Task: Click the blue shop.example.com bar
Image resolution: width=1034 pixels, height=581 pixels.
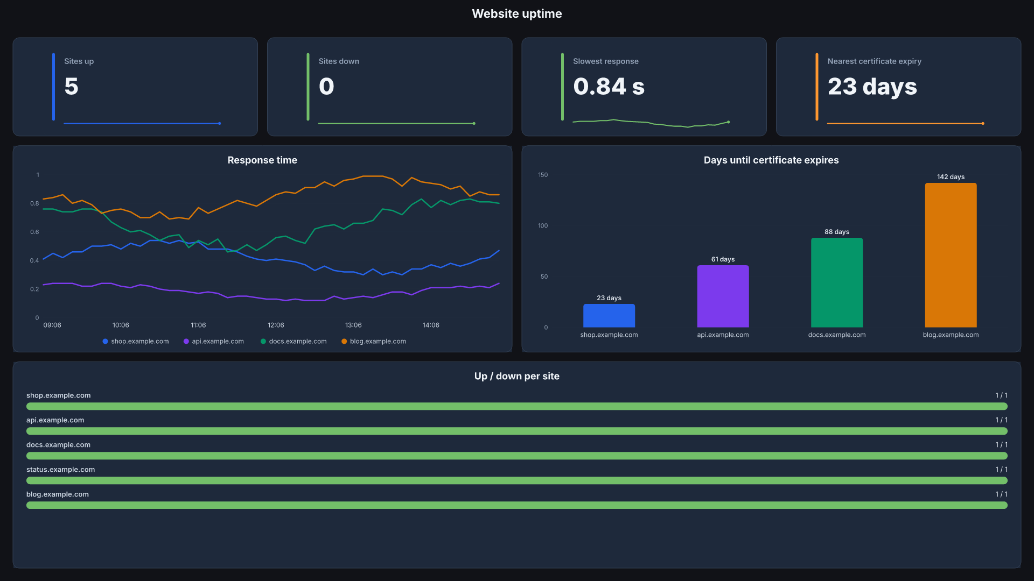Action: pos(609,316)
